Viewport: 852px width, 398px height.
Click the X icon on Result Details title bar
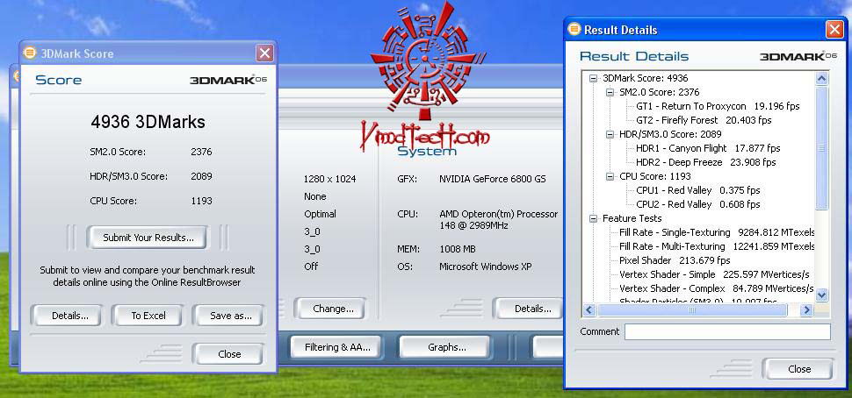coord(834,29)
